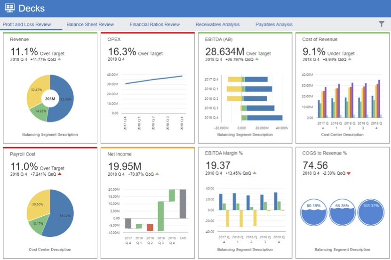Click the yellow 30.60% Payroll Cost pie slice

tap(37, 206)
